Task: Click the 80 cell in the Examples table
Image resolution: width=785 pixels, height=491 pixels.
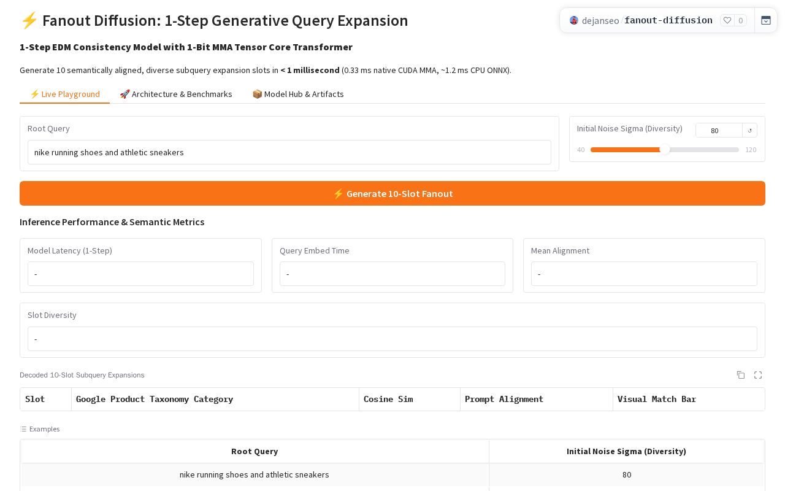Action: coord(626,474)
